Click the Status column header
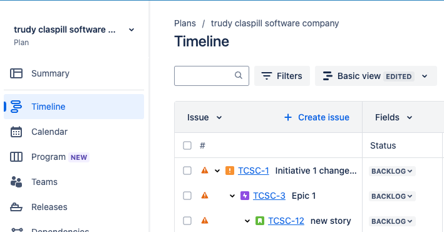The width and height of the screenshot is (444, 232). point(383,145)
